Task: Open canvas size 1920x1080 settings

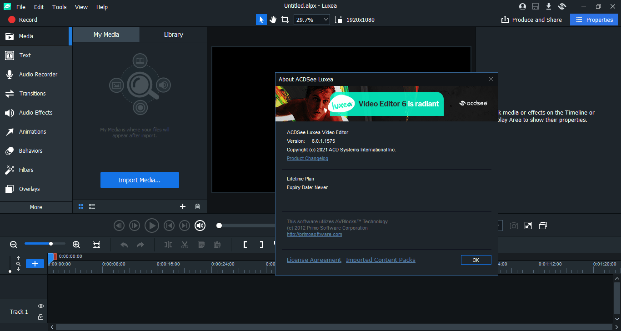Action: [355, 20]
